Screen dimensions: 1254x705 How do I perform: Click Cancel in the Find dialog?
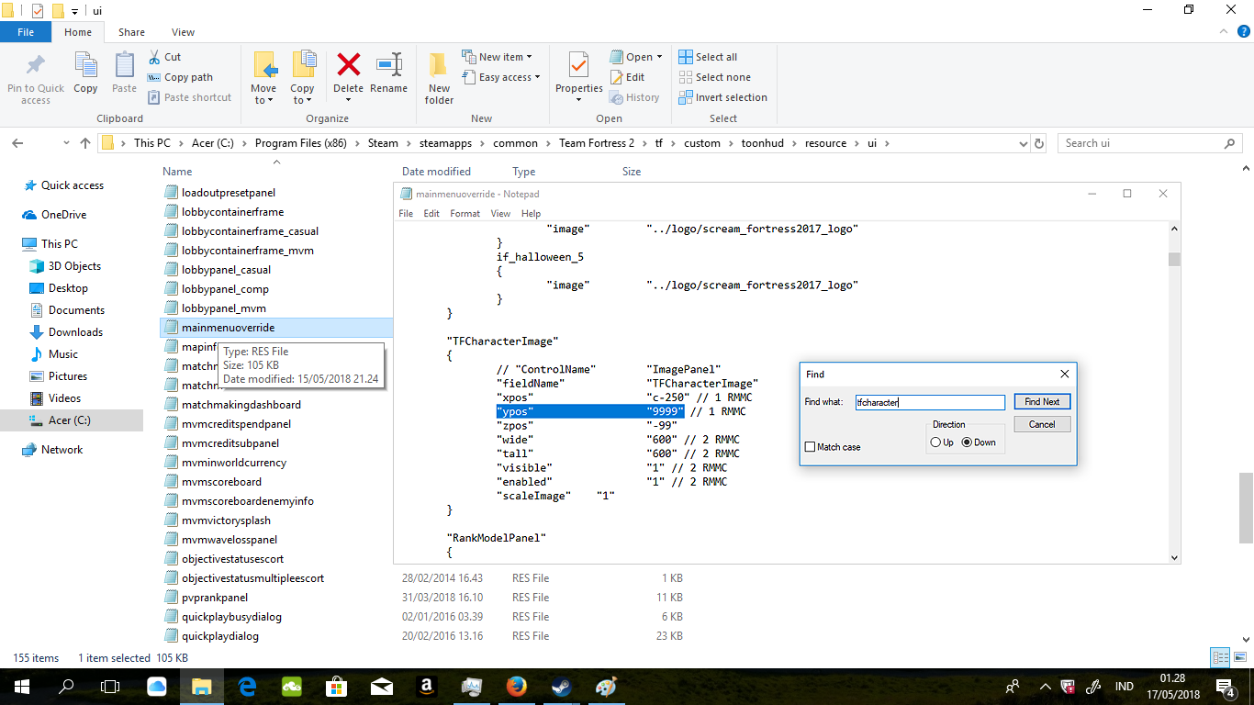(1042, 424)
